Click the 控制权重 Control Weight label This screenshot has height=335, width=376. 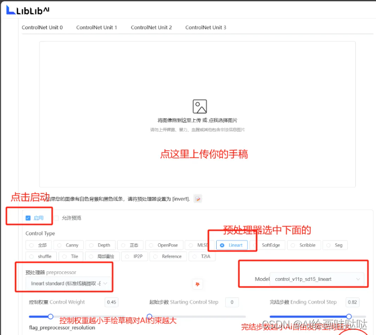(x=57, y=302)
